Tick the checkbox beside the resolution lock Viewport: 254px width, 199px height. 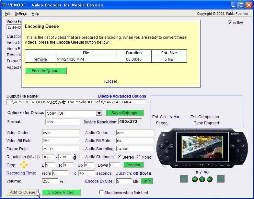coord(80,157)
